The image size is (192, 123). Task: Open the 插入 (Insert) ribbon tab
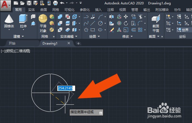(x=98, y=10)
